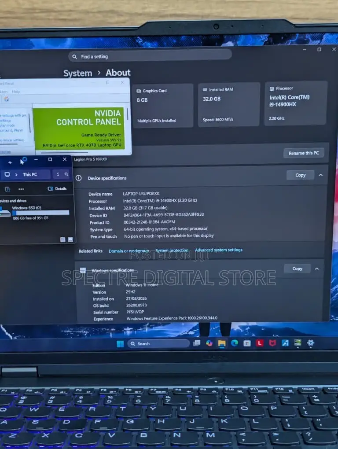Click the Installed RAM 32.0 GB card

[x=229, y=104]
